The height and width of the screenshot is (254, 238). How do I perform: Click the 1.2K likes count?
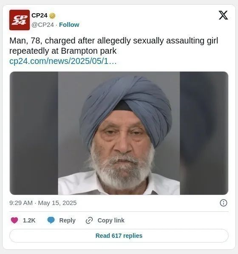29,220
